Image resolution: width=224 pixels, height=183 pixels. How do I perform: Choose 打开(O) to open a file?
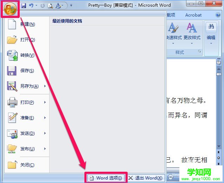27,40
